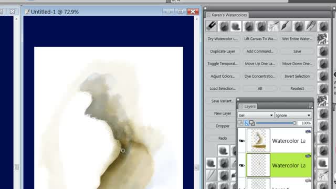Click the Untitled-1 document icon in title bar
The width and height of the screenshot is (336, 189).
click(x=27, y=12)
